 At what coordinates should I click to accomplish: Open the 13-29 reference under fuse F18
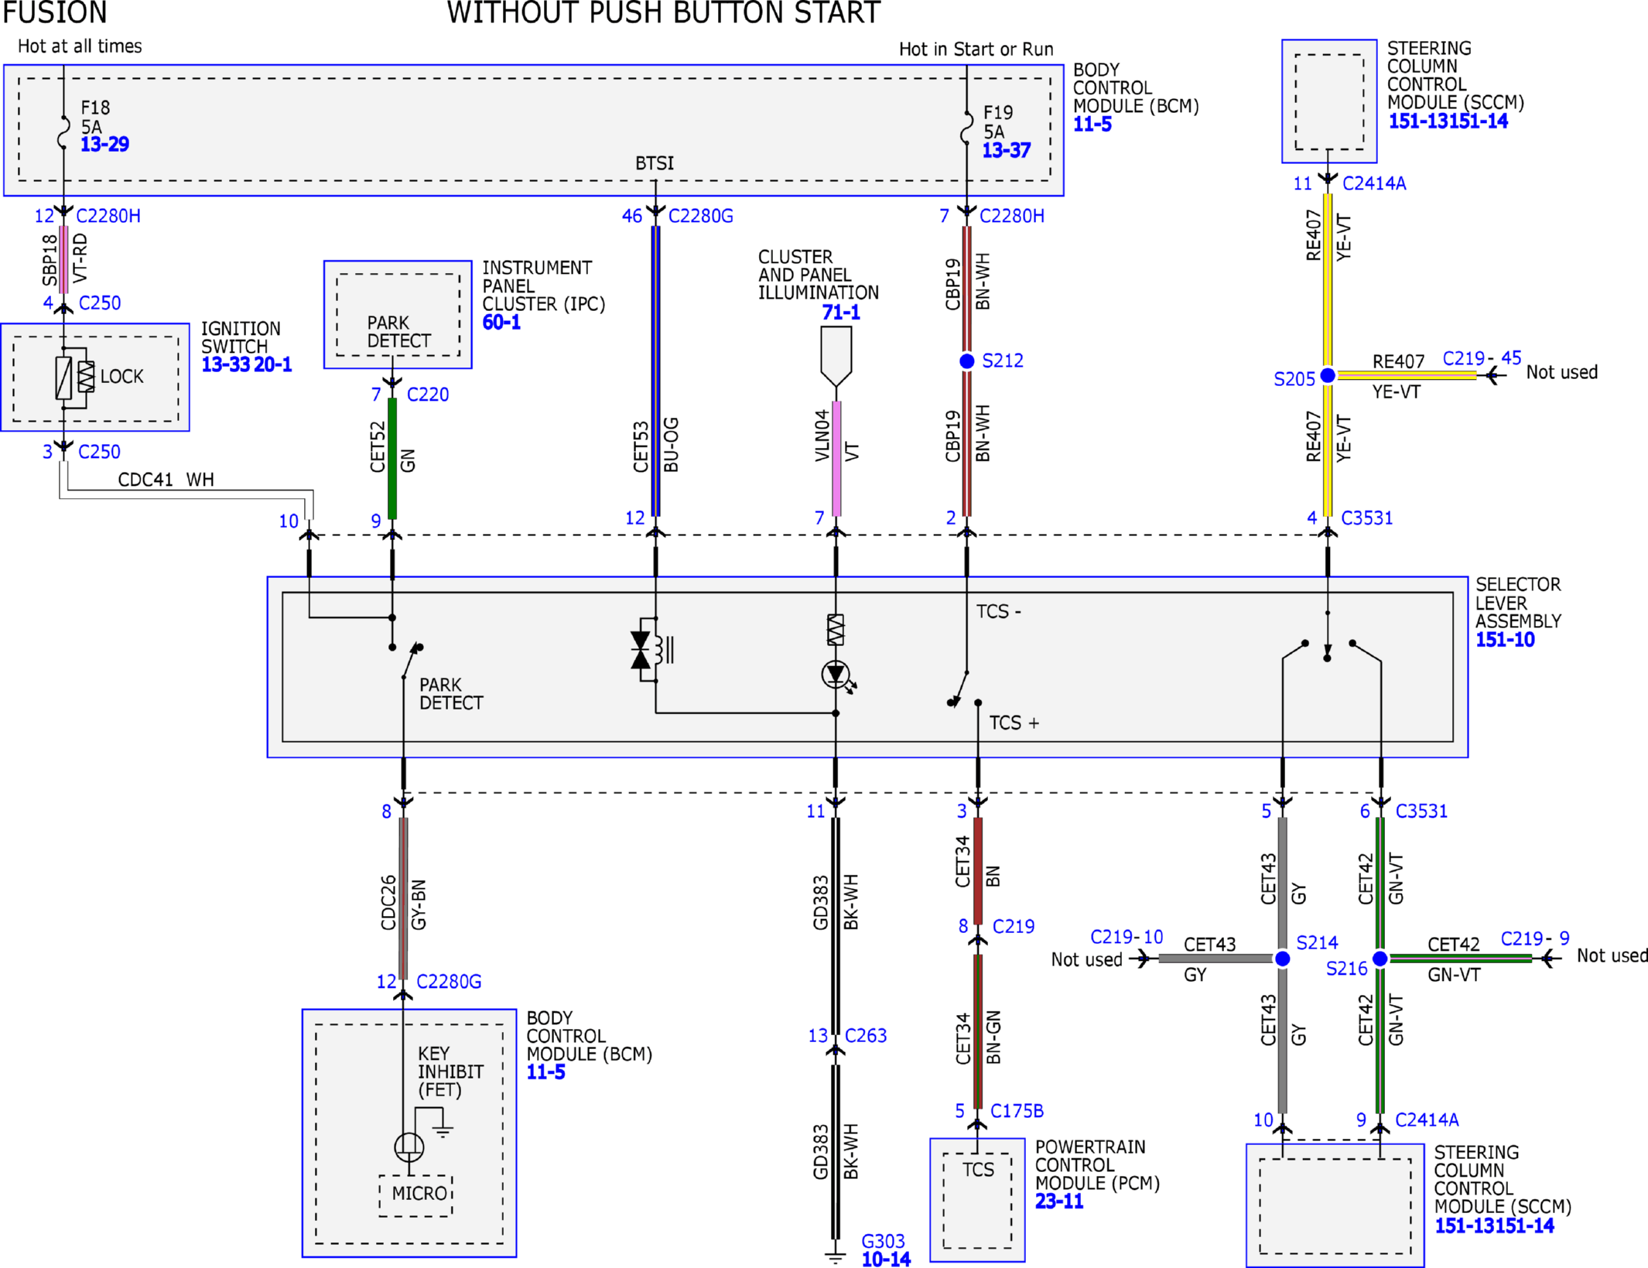(x=104, y=144)
